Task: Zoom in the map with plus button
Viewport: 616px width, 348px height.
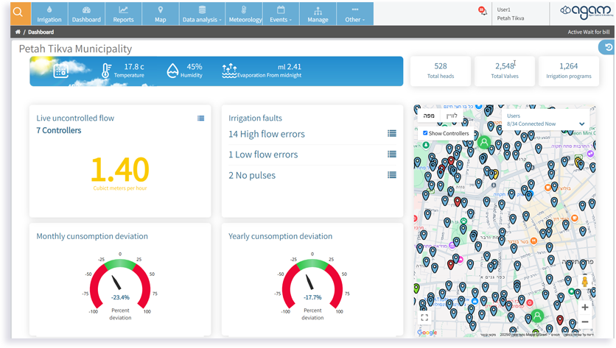Action: click(584, 308)
